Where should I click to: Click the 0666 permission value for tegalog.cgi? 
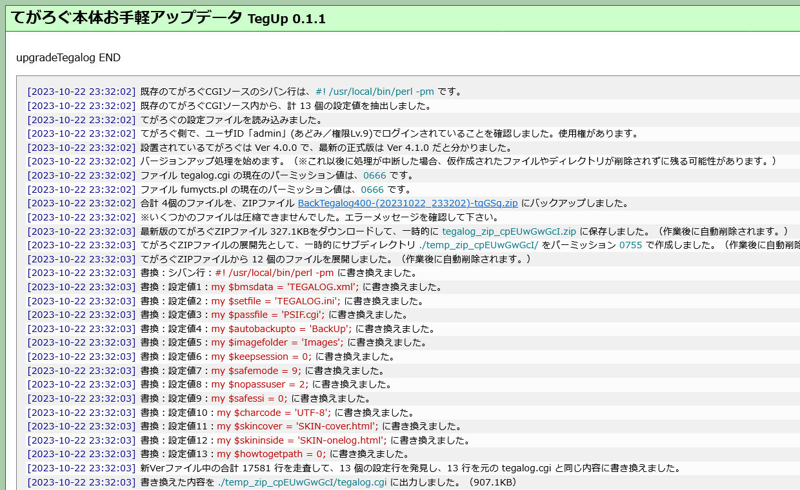pos(375,175)
